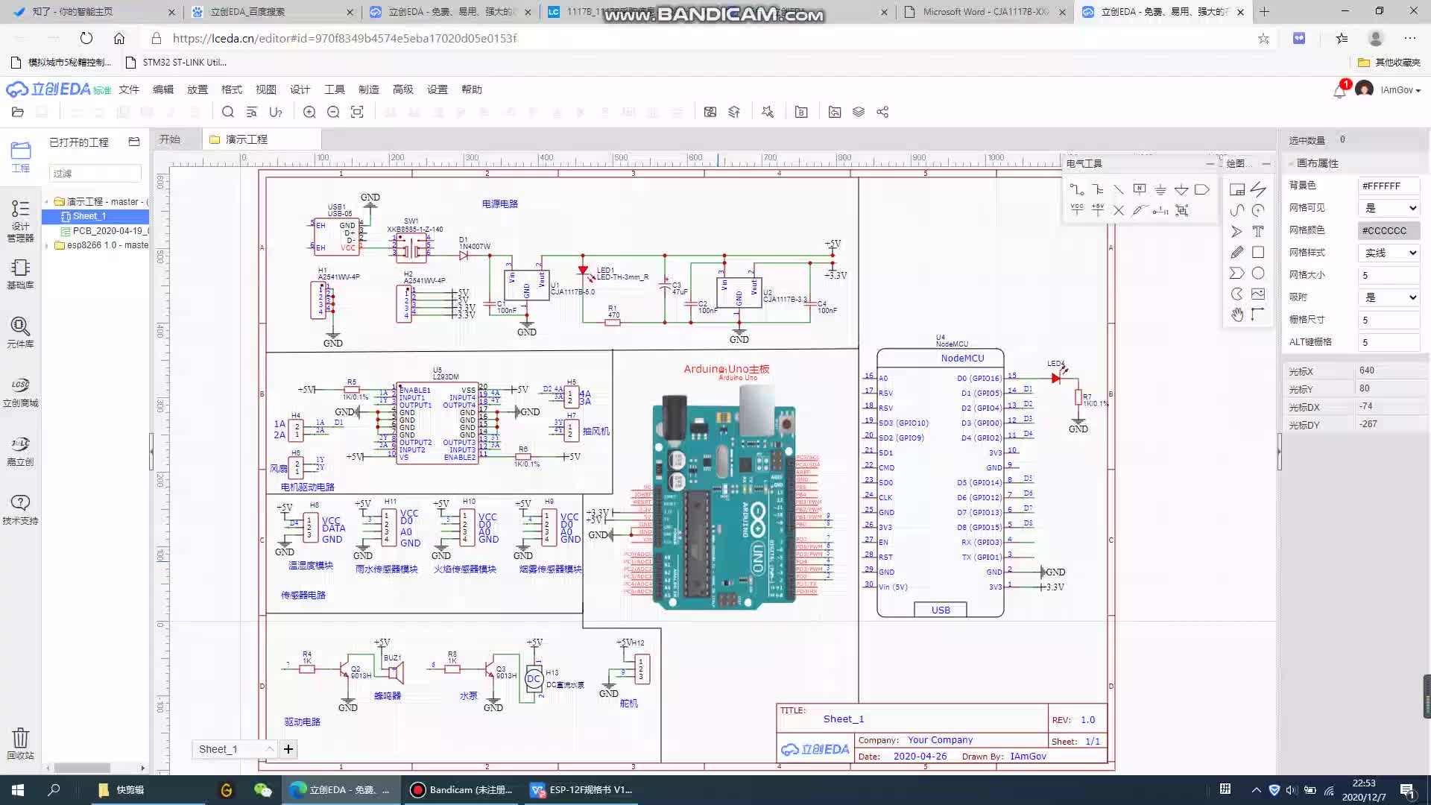1431x805 pixels.
Task: Click the 网格大小 grid size field
Action: point(1389,275)
